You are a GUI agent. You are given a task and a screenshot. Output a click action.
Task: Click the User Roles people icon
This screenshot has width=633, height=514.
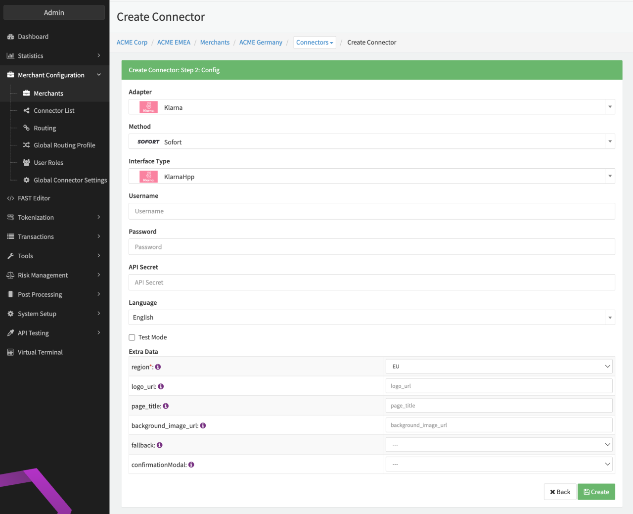pos(27,162)
